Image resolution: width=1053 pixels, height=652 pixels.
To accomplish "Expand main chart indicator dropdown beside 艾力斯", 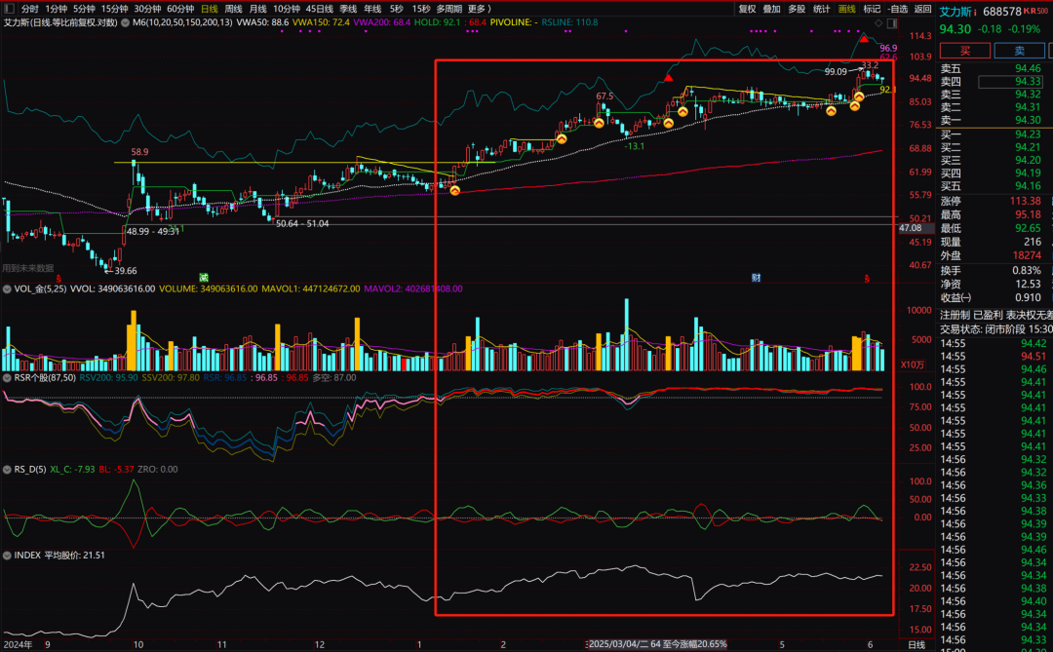I will [x=126, y=22].
